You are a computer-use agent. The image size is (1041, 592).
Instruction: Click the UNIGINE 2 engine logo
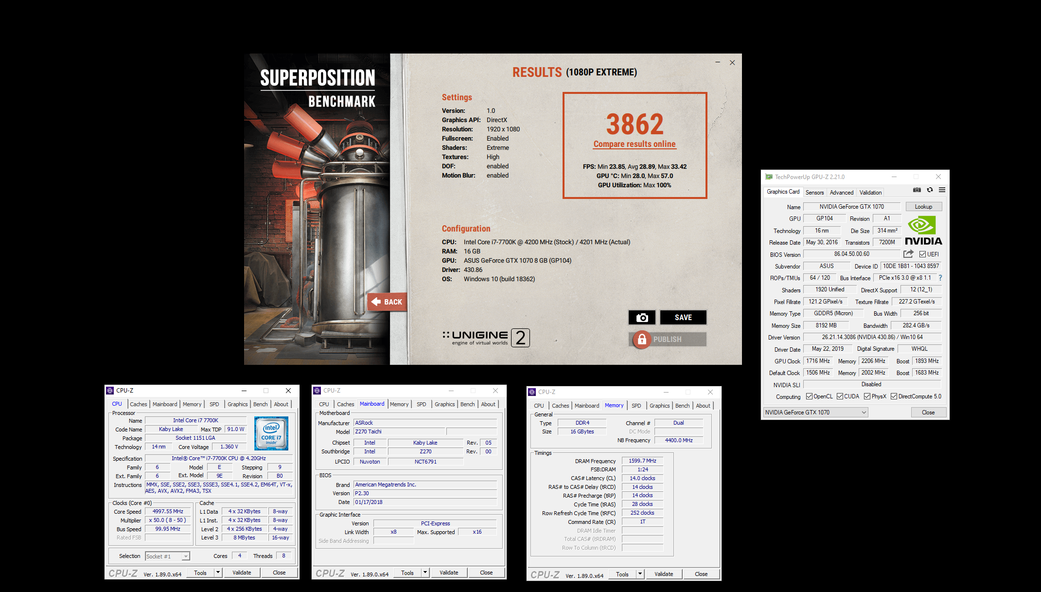pyautogui.click(x=486, y=338)
